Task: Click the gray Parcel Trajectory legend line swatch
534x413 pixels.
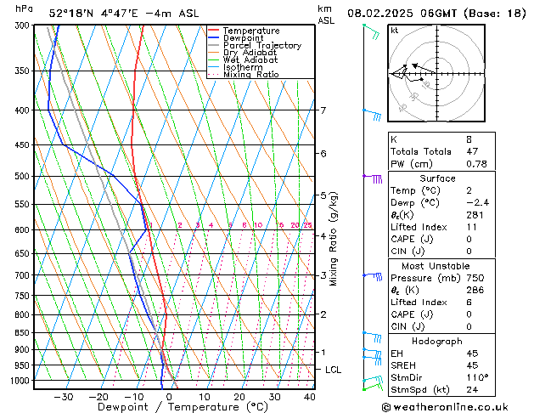Action: coord(213,45)
